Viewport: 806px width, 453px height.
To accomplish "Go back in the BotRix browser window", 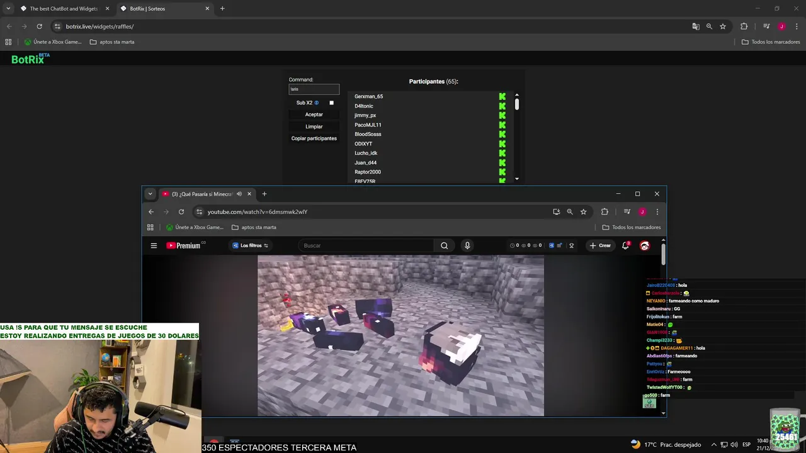I will point(9,26).
